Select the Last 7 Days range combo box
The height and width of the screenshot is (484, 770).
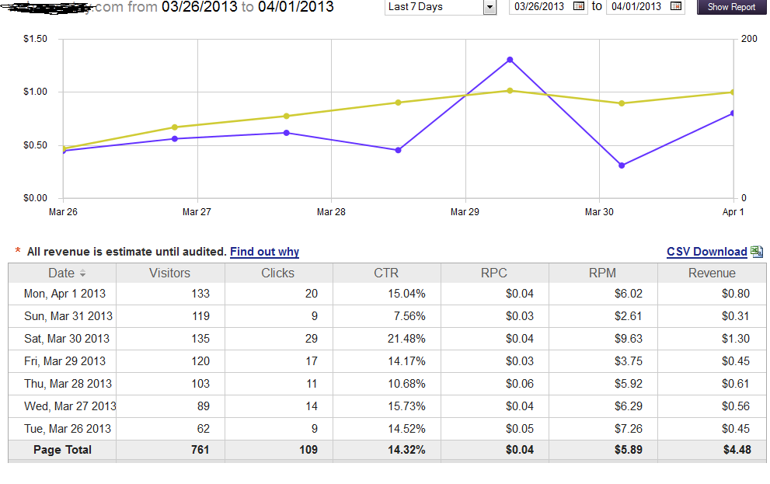click(x=441, y=7)
